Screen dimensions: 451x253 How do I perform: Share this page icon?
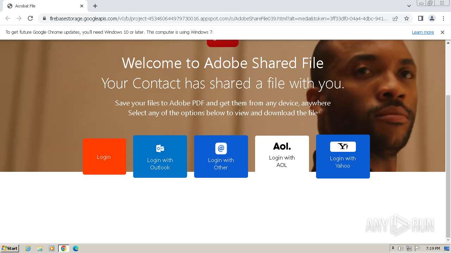click(x=395, y=18)
